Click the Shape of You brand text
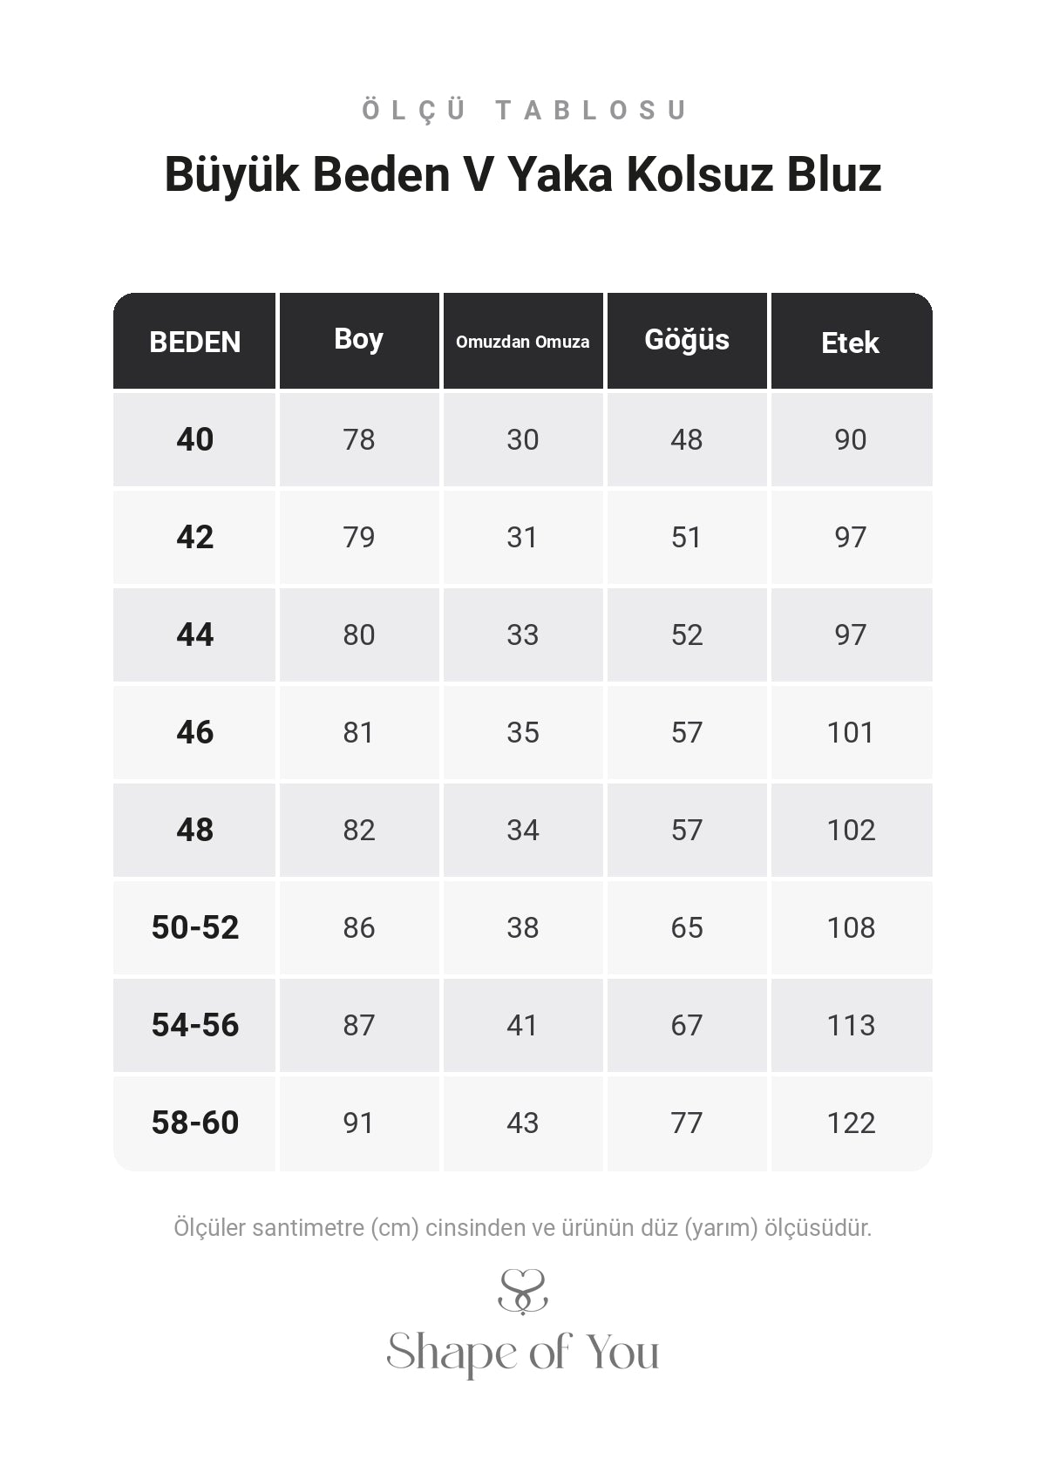This screenshot has width=1046, height=1459. 523,1352
